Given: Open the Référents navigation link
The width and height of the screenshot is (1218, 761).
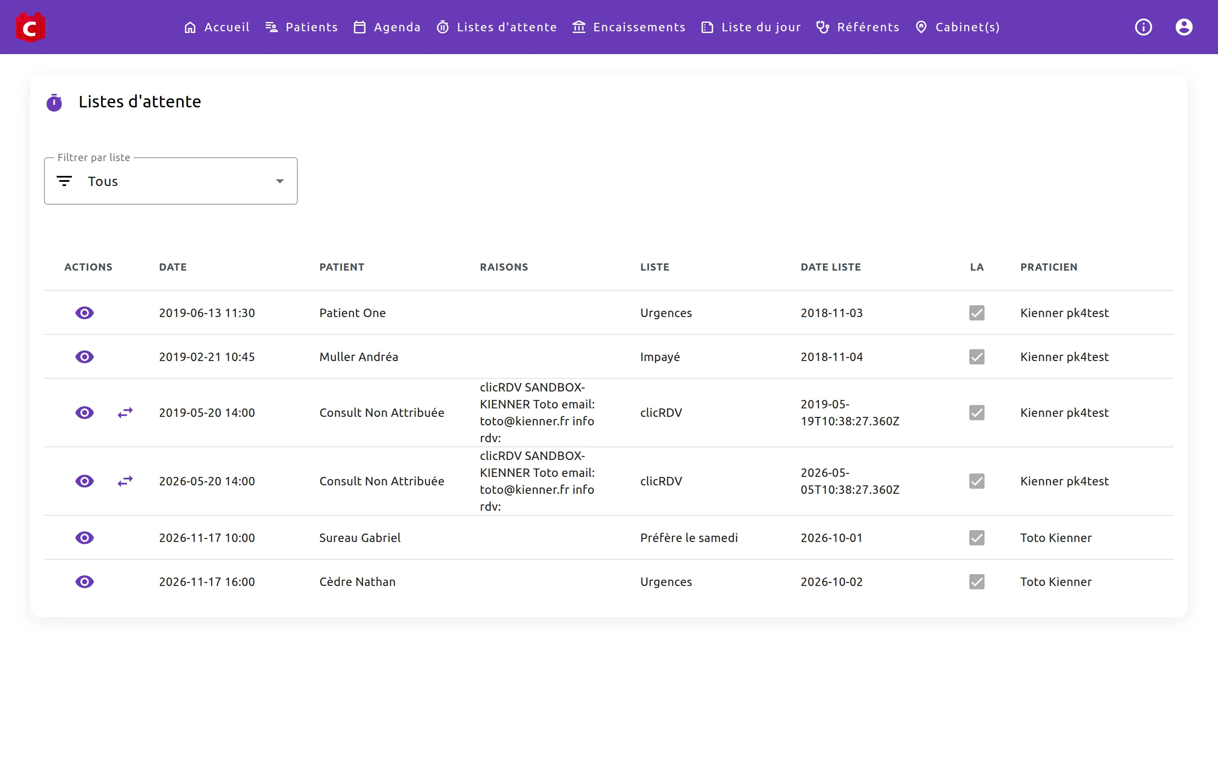Looking at the screenshot, I should click(858, 27).
